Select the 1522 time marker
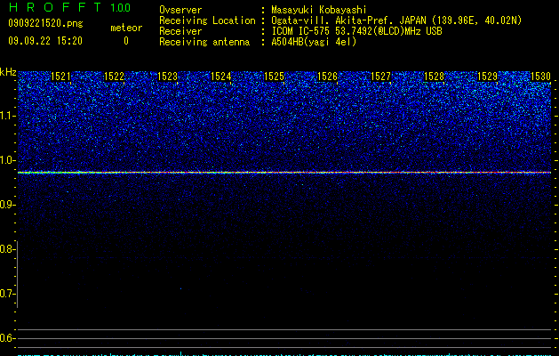The height and width of the screenshot is (356, 559). (x=114, y=77)
